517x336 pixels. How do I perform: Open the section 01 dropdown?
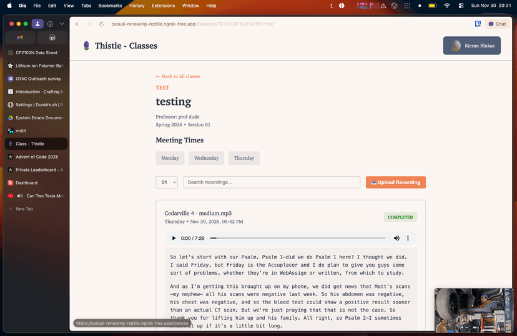(167, 182)
